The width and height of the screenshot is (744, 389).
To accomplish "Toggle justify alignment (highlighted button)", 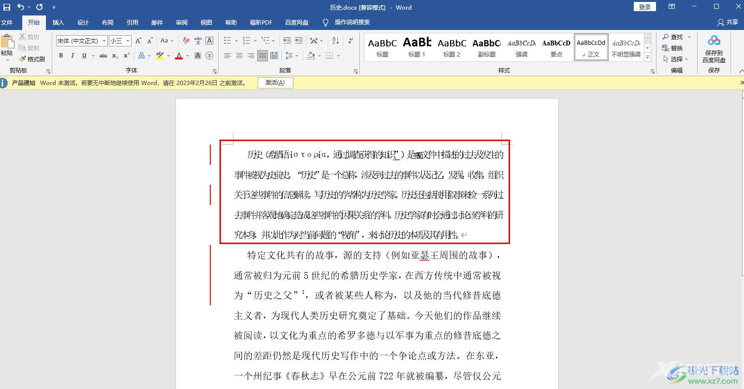I will coord(262,56).
